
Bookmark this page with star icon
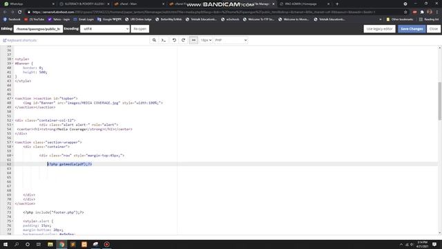pyautogui.click(x=405, y=12)
